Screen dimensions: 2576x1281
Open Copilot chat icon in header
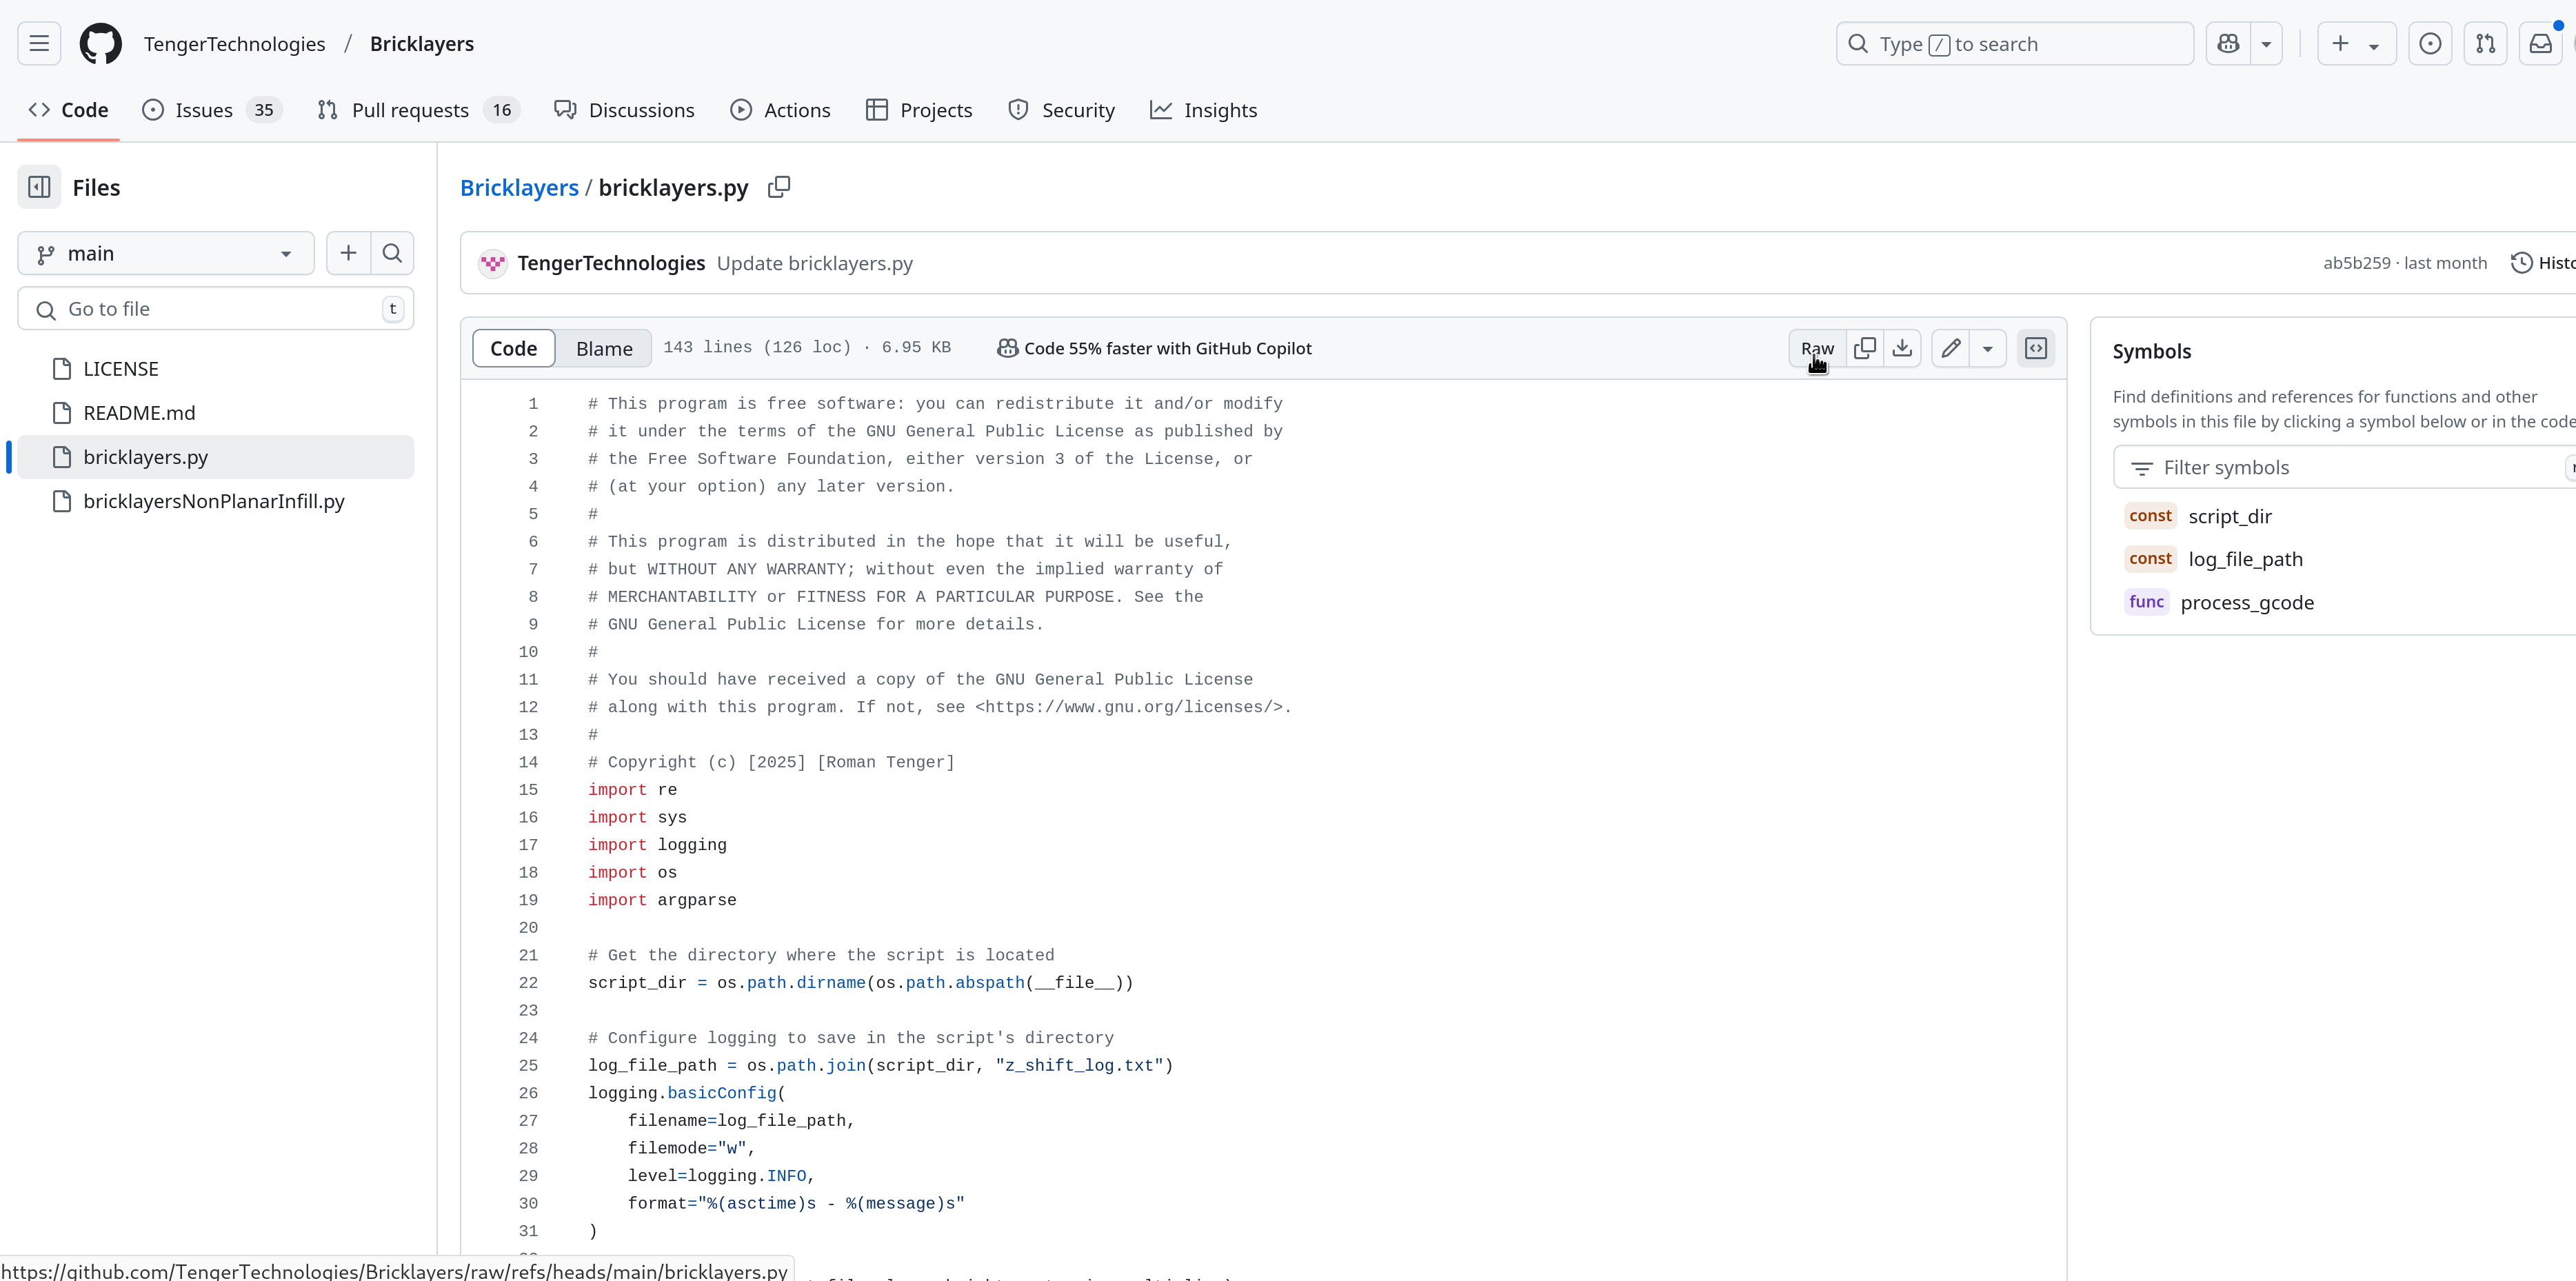click(x=2228, y=44)
